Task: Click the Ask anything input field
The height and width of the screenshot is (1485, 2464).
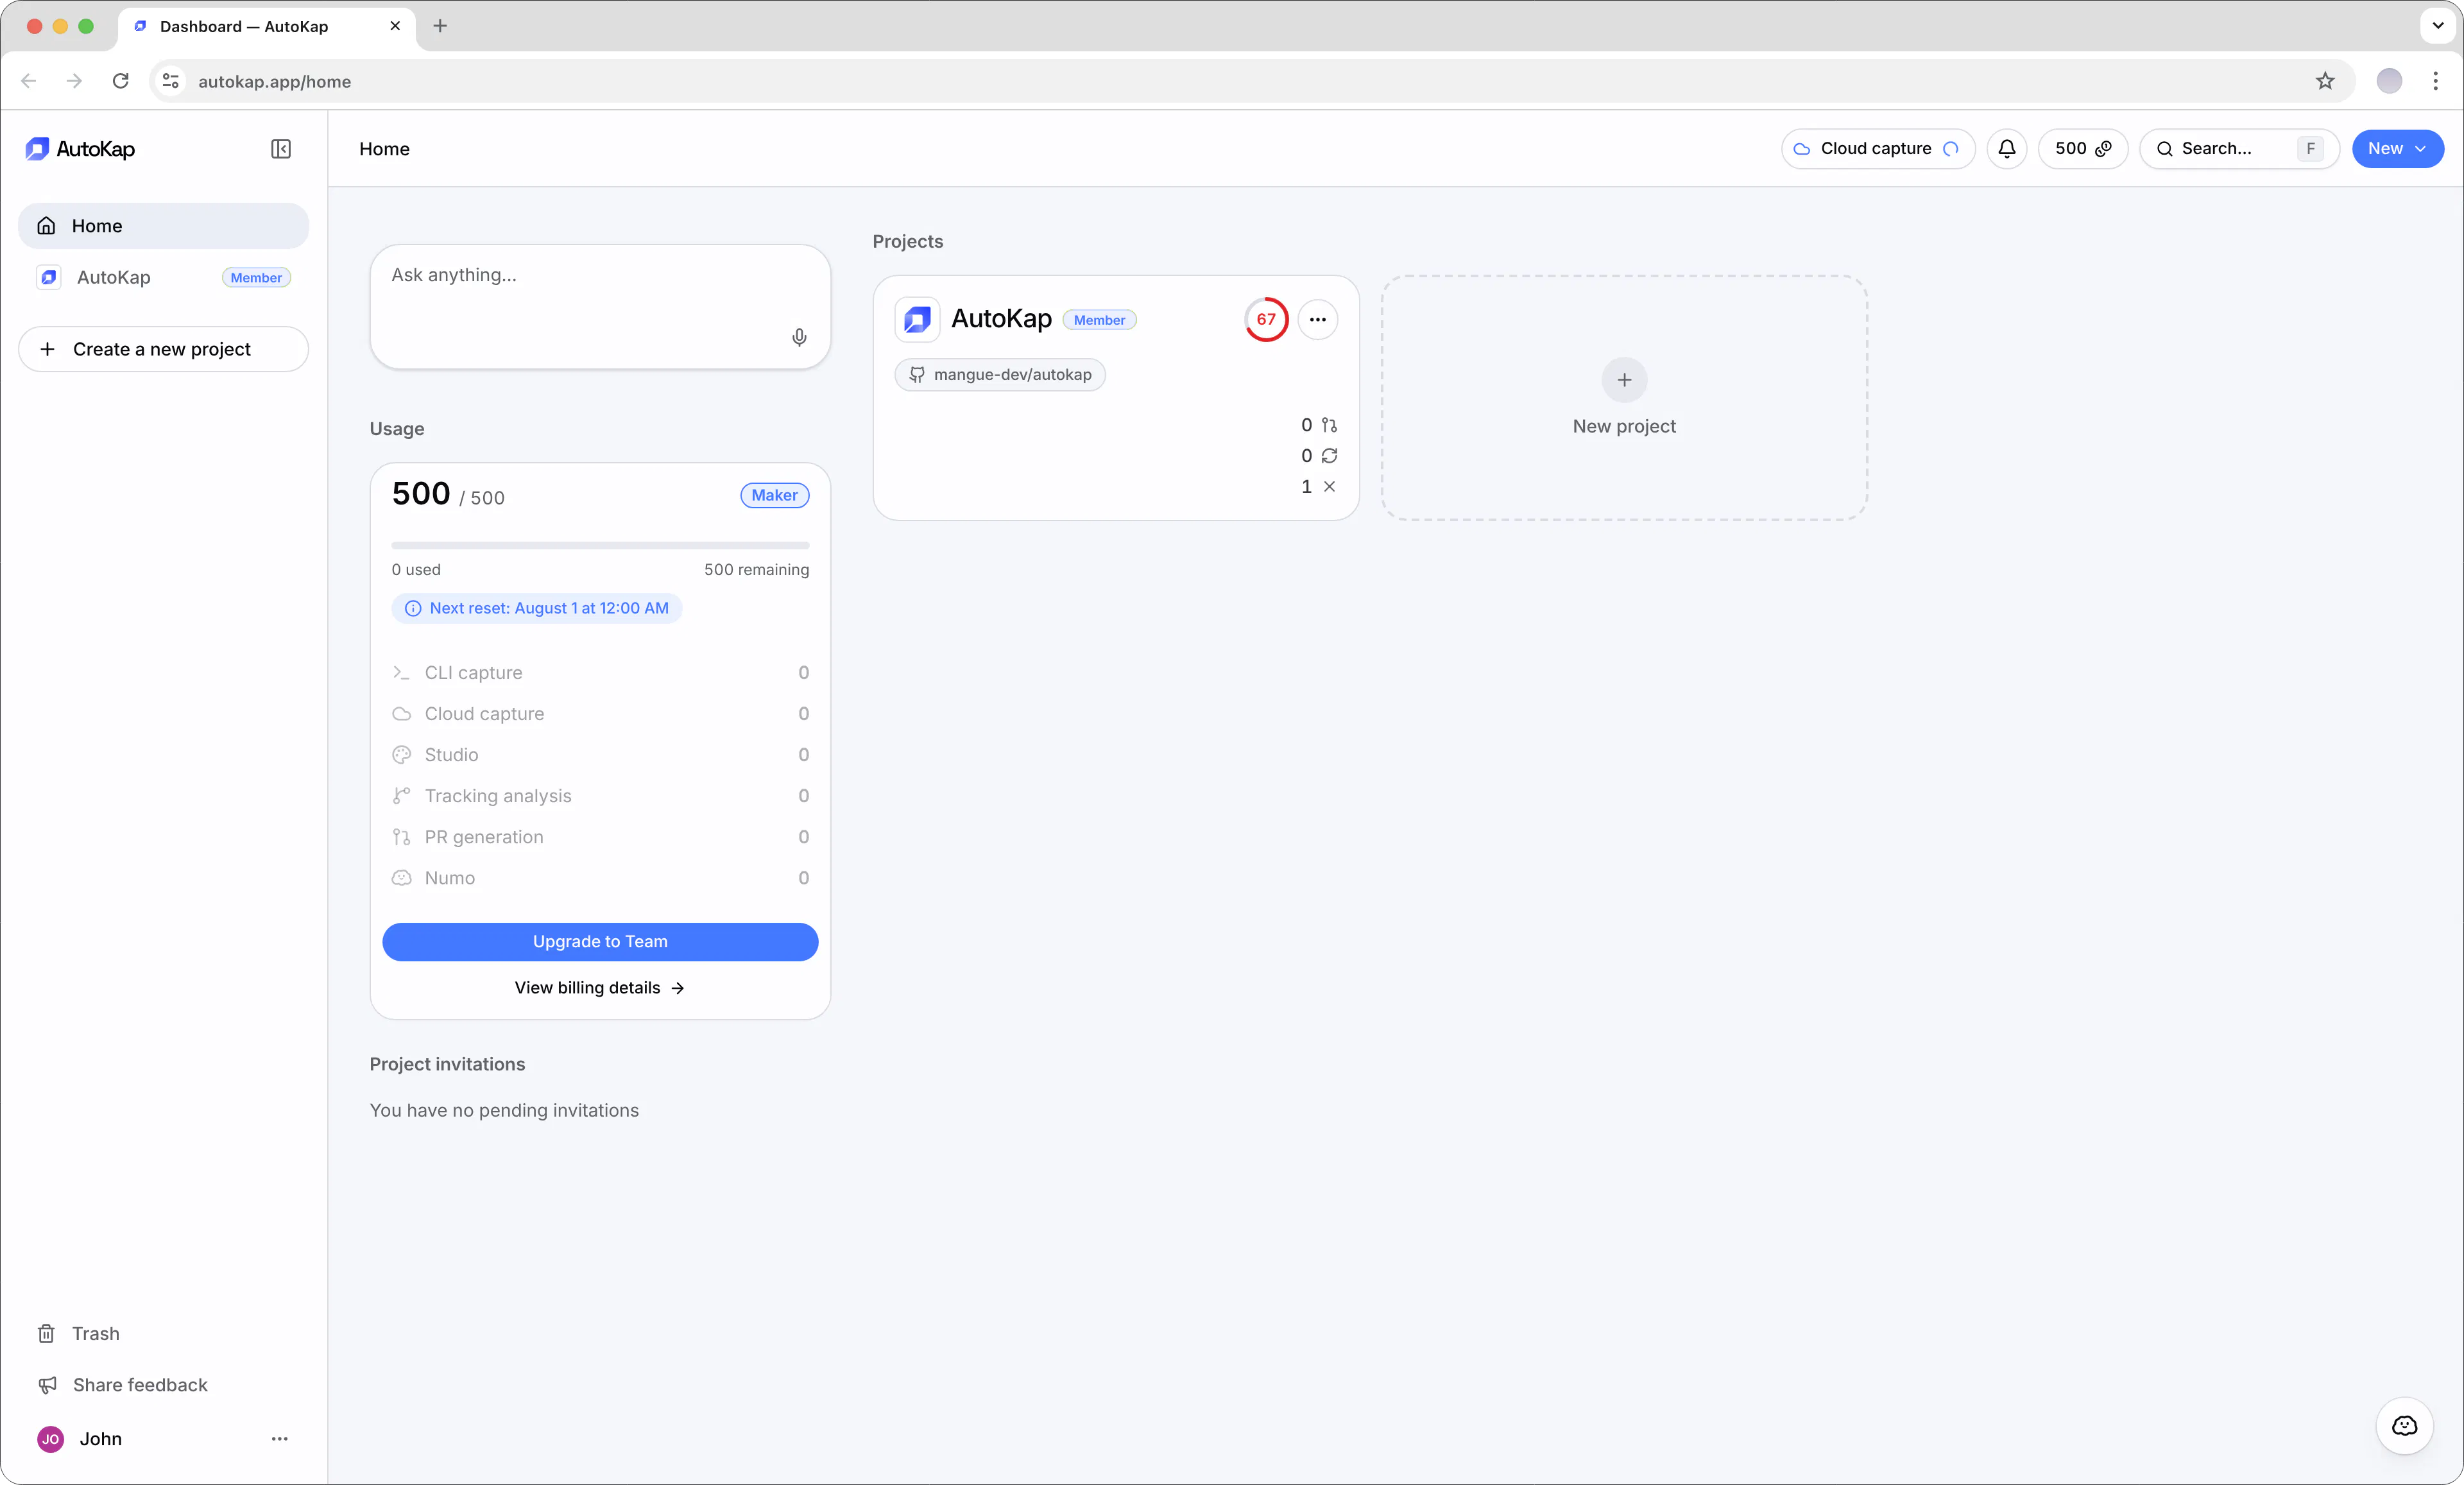Action: pos(600,307)
